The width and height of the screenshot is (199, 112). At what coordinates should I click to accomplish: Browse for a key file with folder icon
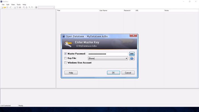132,58
